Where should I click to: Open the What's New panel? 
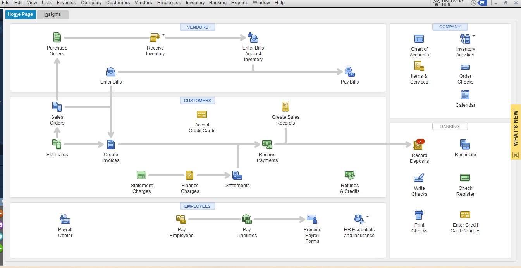pyautogui.click(x=515, y=128)
